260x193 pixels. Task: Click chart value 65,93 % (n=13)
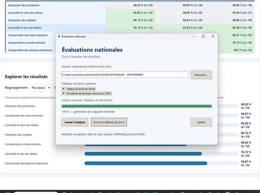(246, 125)
